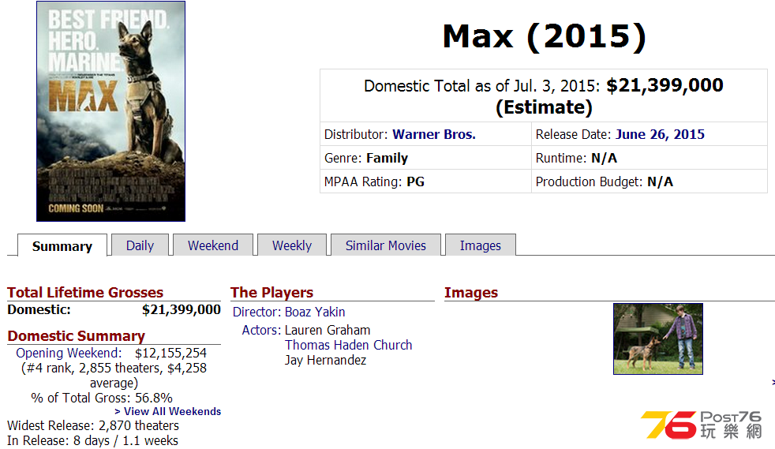
Task: Open the Weekly tab
Action: (x=292, y=245)
